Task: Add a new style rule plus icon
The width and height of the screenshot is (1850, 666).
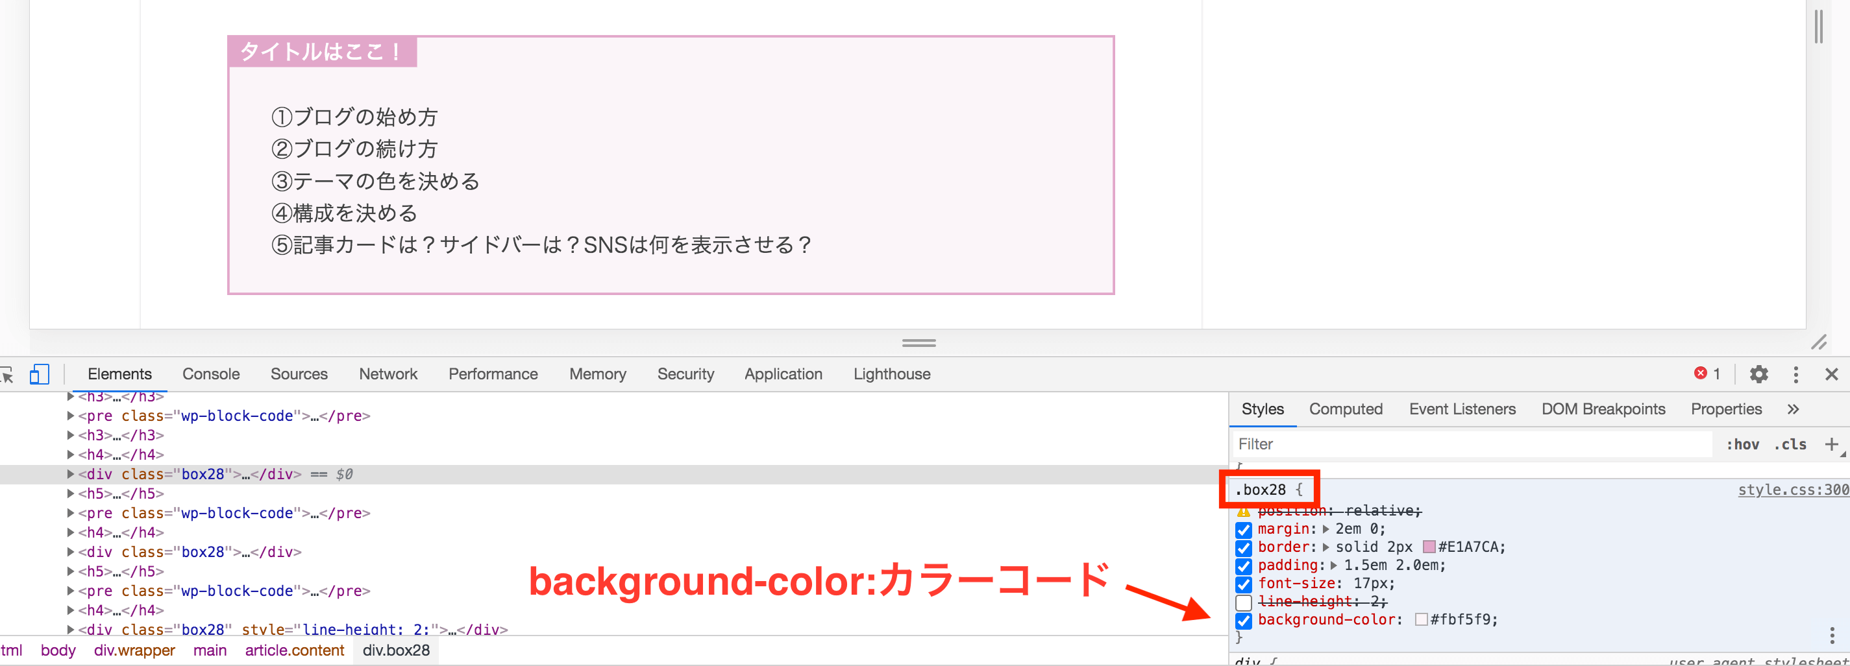Action: point(1831,444)
